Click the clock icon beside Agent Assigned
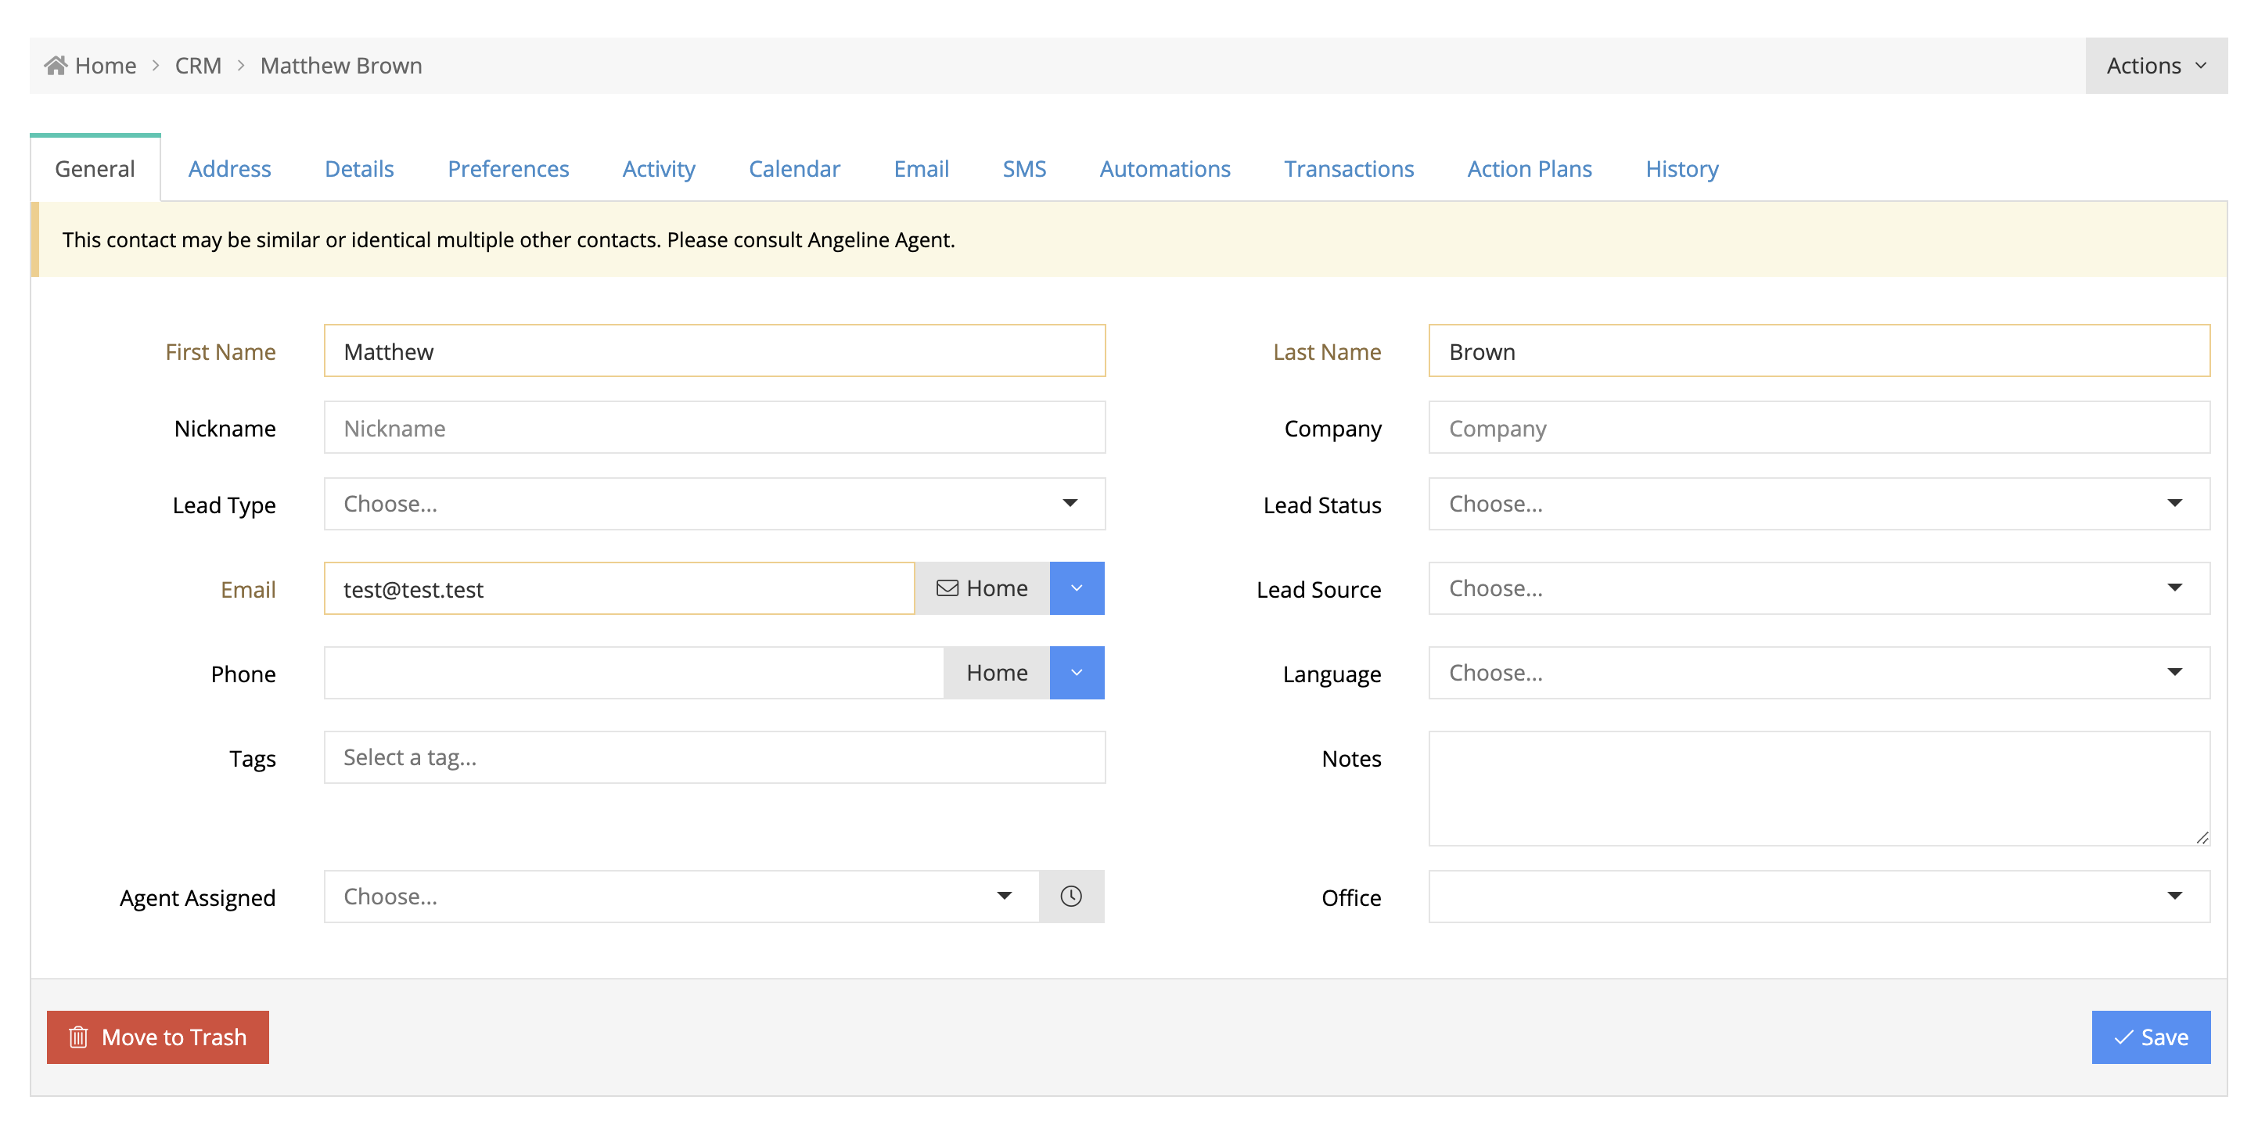This screenshot has height=1125, width=2258. [x=1070, y=896]
